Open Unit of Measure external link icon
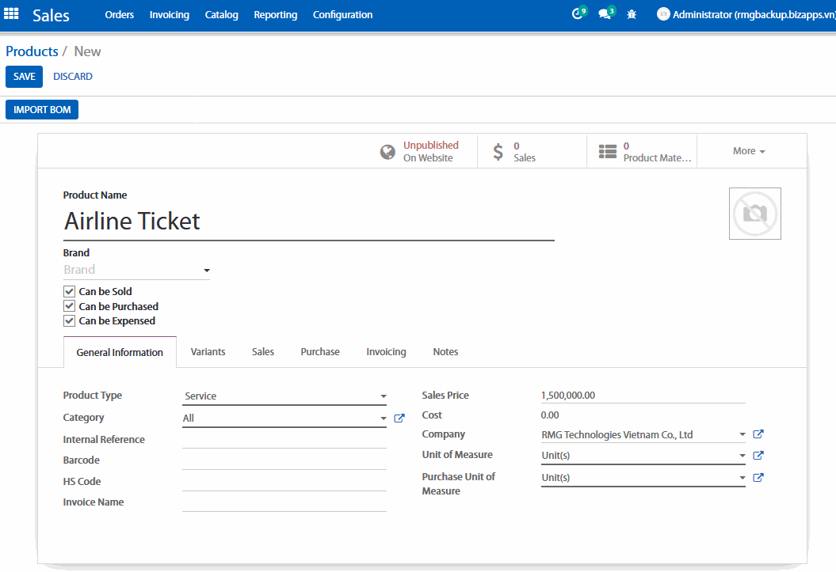 758,456
